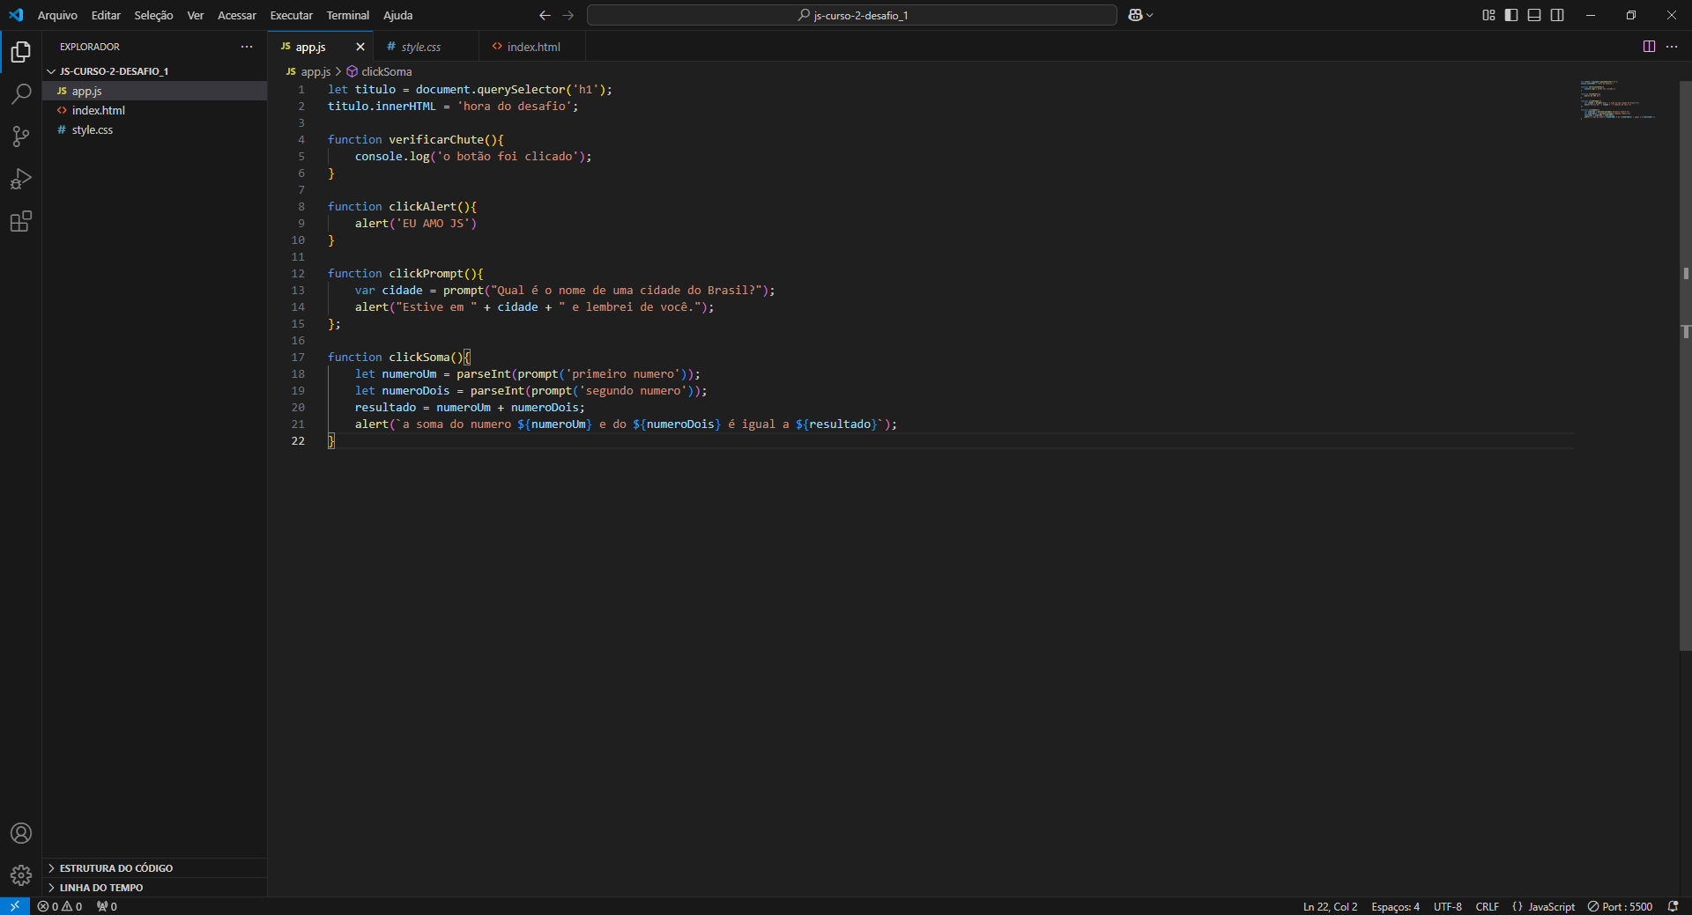The height and width of the screenshot is (915, 1692).
Task: Click the code minimap preview
Action: click(x=1618, y=99)
